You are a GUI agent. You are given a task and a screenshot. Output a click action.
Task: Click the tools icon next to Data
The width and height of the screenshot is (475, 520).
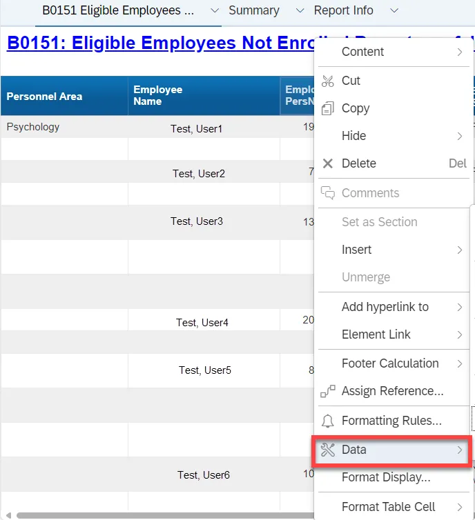(328, 450)
